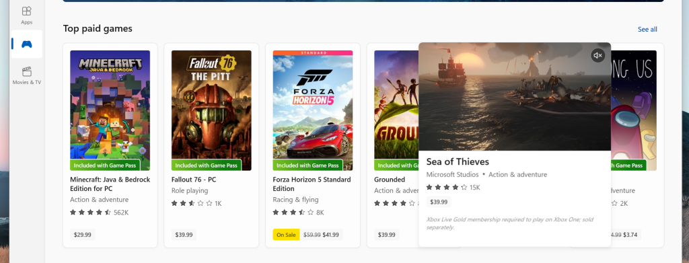Screen dimensions: 689x263
Task: Click Included with Game Pass on Minecraft
Action: (105, 165)
